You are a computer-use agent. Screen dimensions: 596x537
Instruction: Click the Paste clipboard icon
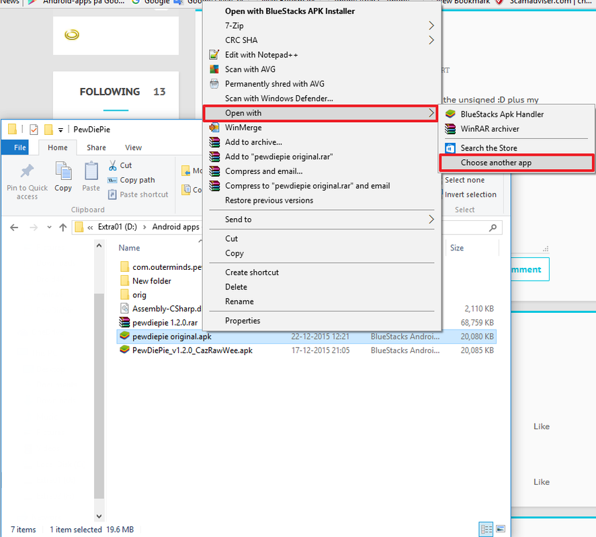[91, 171]
